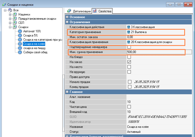Enable the Чистая цена checkbox
Image resolution: width=195 pixels, height=137 pixels.
(129, 107)
